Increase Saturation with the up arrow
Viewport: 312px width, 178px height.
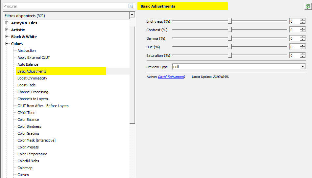(x=303, y=54)
